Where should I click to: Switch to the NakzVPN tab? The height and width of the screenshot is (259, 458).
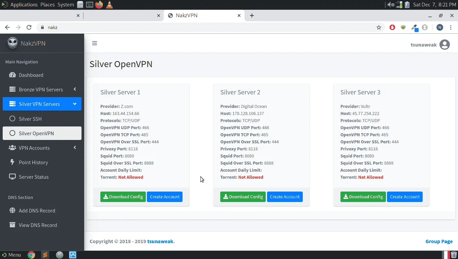pyautogui.click(x=204, y=15)
